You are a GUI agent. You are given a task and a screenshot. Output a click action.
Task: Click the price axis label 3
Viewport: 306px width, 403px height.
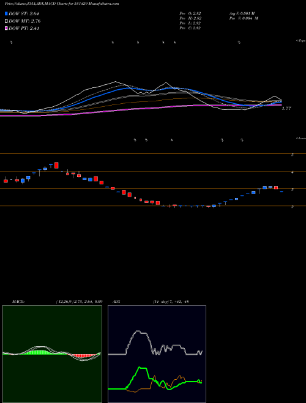[293, 189]
